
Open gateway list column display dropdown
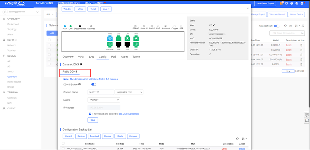[x=297, y=26]
